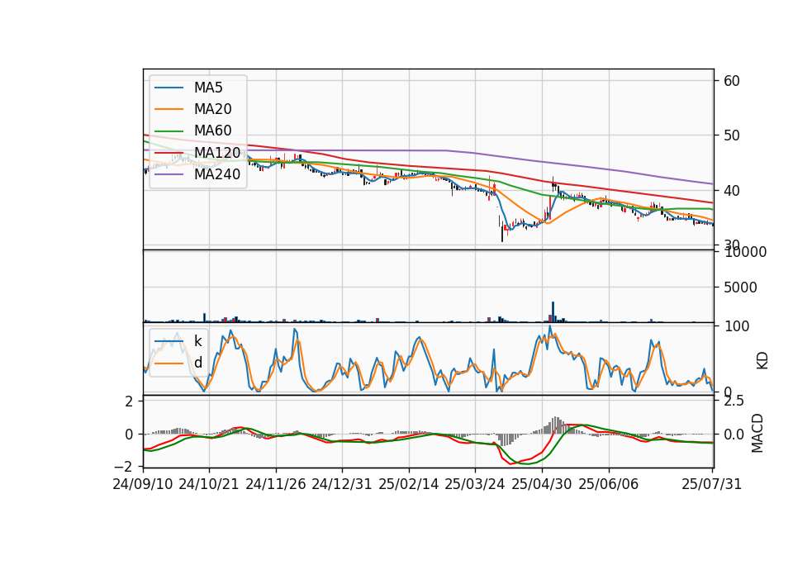Click the MA5 legend label
Viewport: 793px width, 570px height.
pyautogui.click(x=208, y=88)
